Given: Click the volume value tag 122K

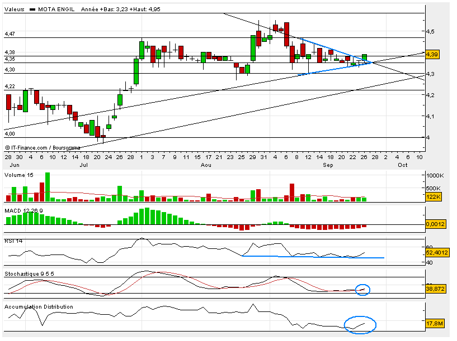Looking at the screenshot, I should [434, 197].
